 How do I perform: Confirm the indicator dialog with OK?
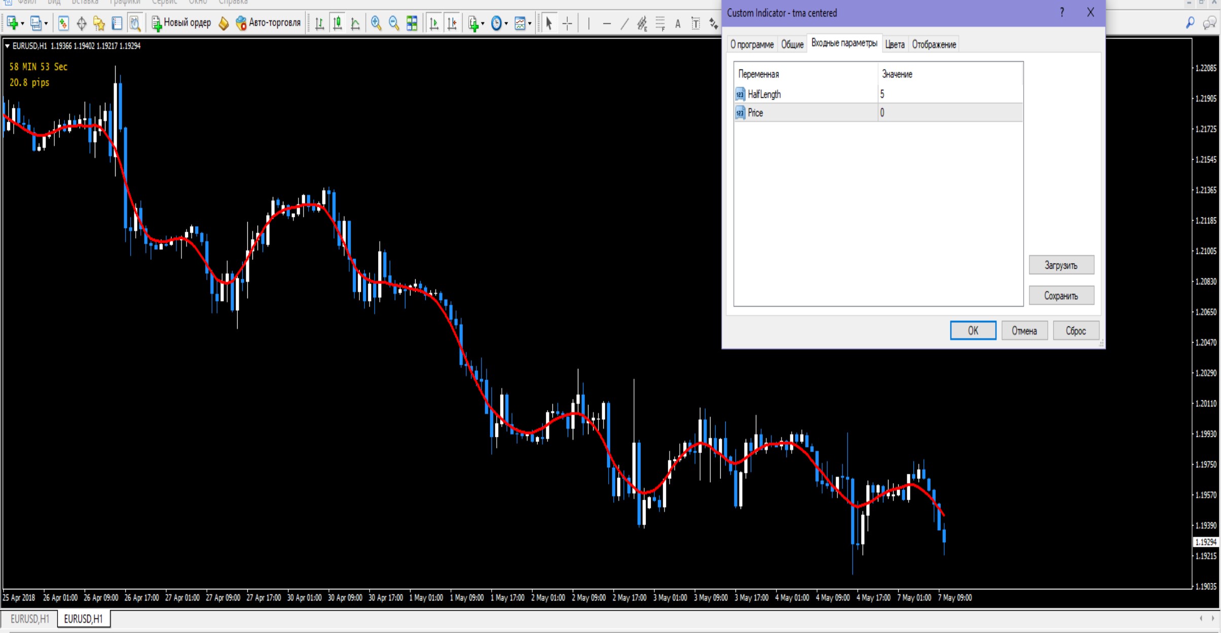973,330
